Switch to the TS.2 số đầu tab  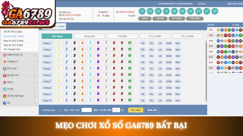coord(155,36)
